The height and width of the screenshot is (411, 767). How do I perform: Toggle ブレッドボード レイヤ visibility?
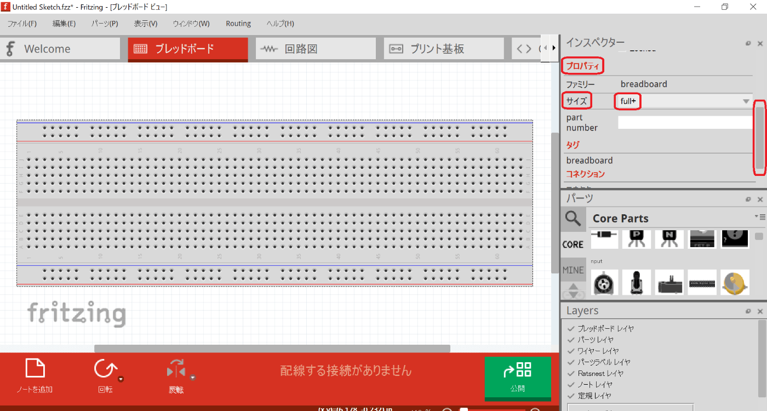tap(571, 329)
